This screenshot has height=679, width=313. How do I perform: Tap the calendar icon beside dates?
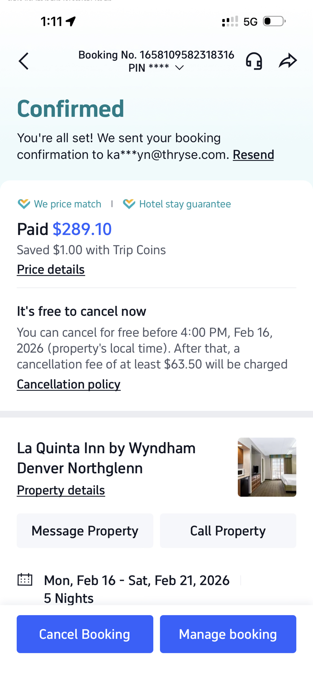click(x=25, y=580)
